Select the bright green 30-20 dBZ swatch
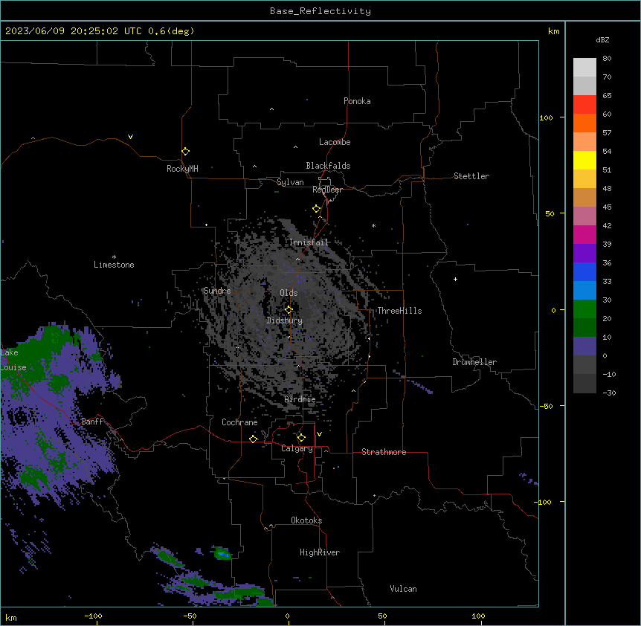Image resolution: width=641 pixels, height=626 pixels. (584, 309)
